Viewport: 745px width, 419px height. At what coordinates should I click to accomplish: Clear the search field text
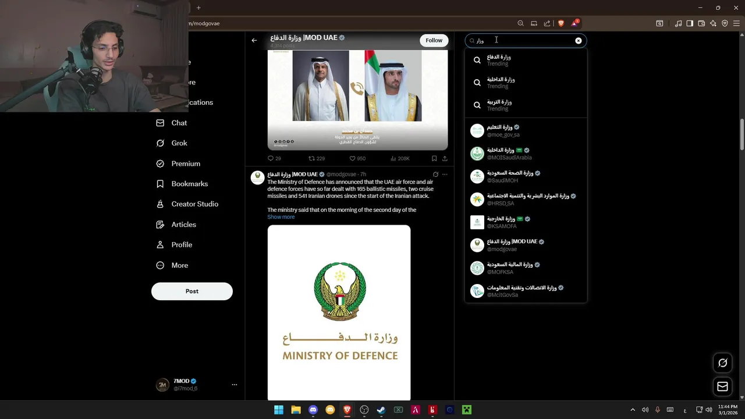coord(578,41)
